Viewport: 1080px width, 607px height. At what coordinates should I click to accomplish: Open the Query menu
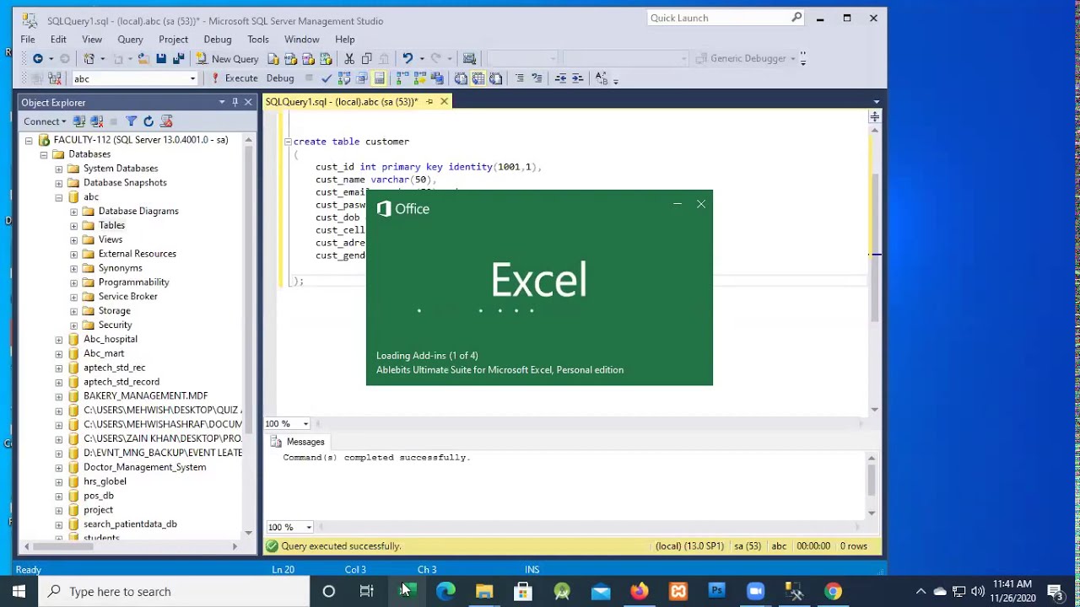point(130,39)
